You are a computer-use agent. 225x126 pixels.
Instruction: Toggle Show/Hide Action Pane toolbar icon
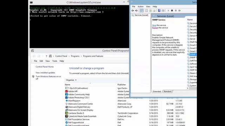point(163,10)
